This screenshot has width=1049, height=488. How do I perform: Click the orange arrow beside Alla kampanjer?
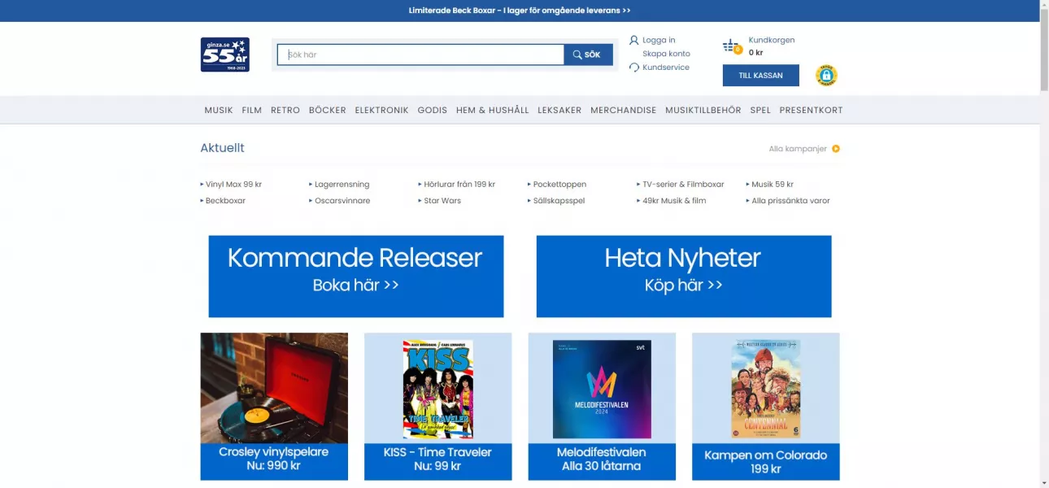[x=836, y=149]
